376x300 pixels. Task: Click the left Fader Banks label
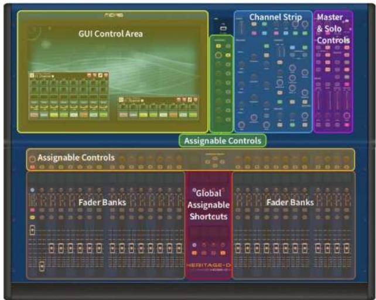pos(102,202)
